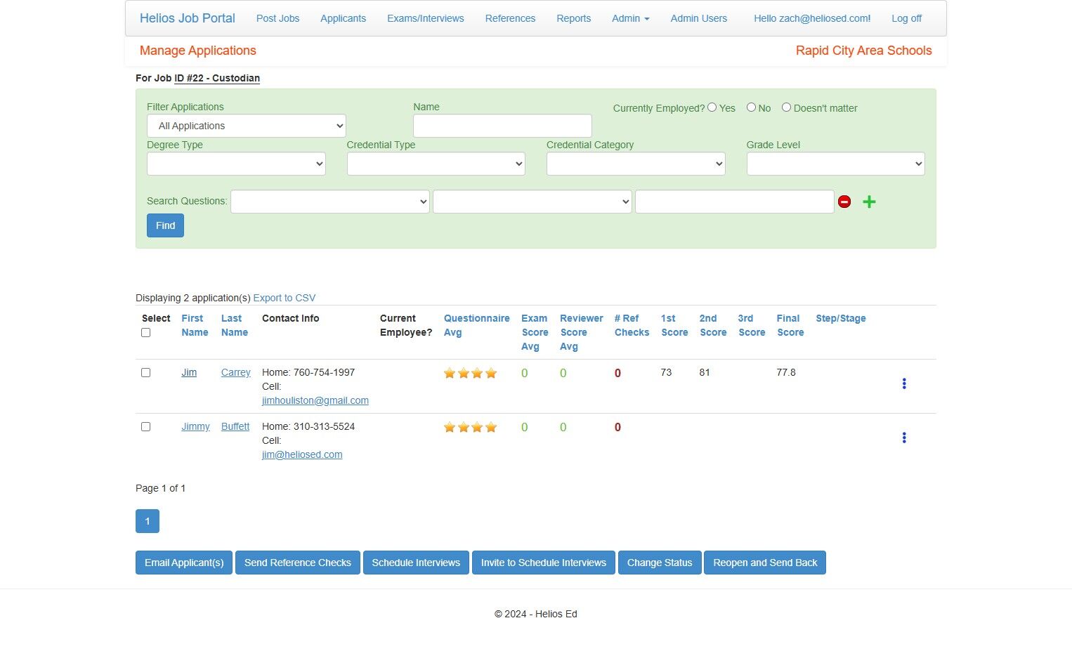Click Email Applicant(s) button

tap(184, 563)
